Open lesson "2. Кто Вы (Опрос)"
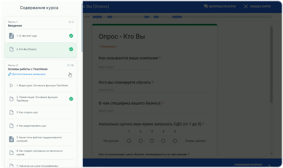Image resolution: width=283 pixels, height=168 pixels. click(41, 49)
